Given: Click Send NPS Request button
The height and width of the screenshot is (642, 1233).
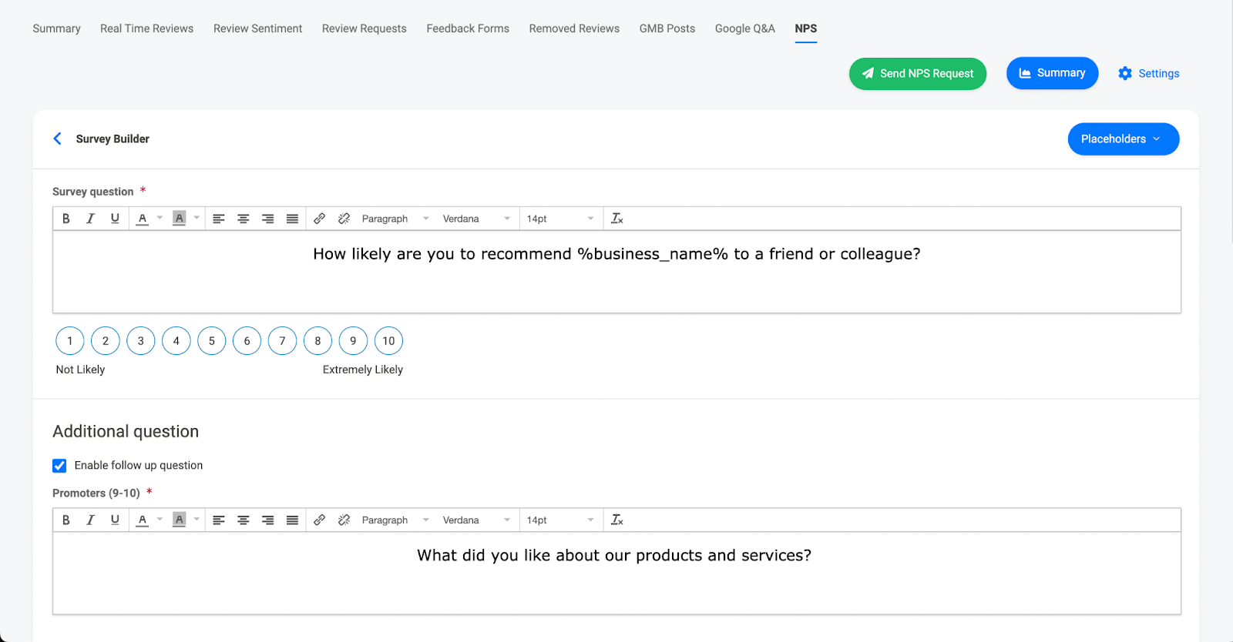Looking at the screenshot, I should click(918, 74).
